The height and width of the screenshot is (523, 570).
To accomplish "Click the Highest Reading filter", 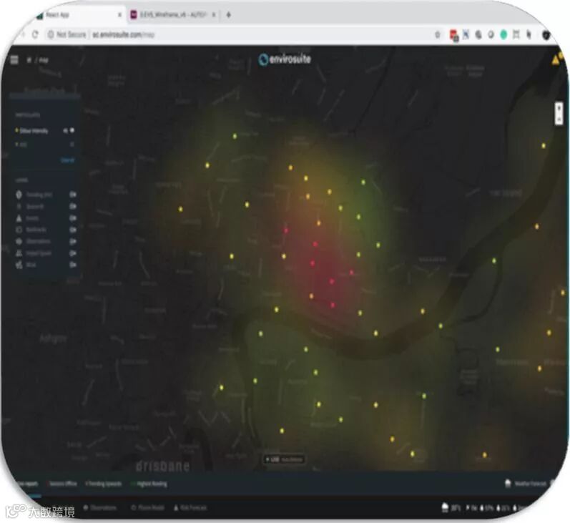I will [149, 484].
